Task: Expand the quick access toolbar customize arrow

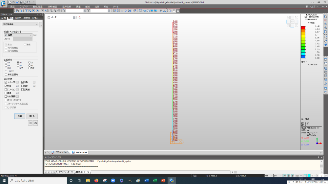Action: (34, 2)
